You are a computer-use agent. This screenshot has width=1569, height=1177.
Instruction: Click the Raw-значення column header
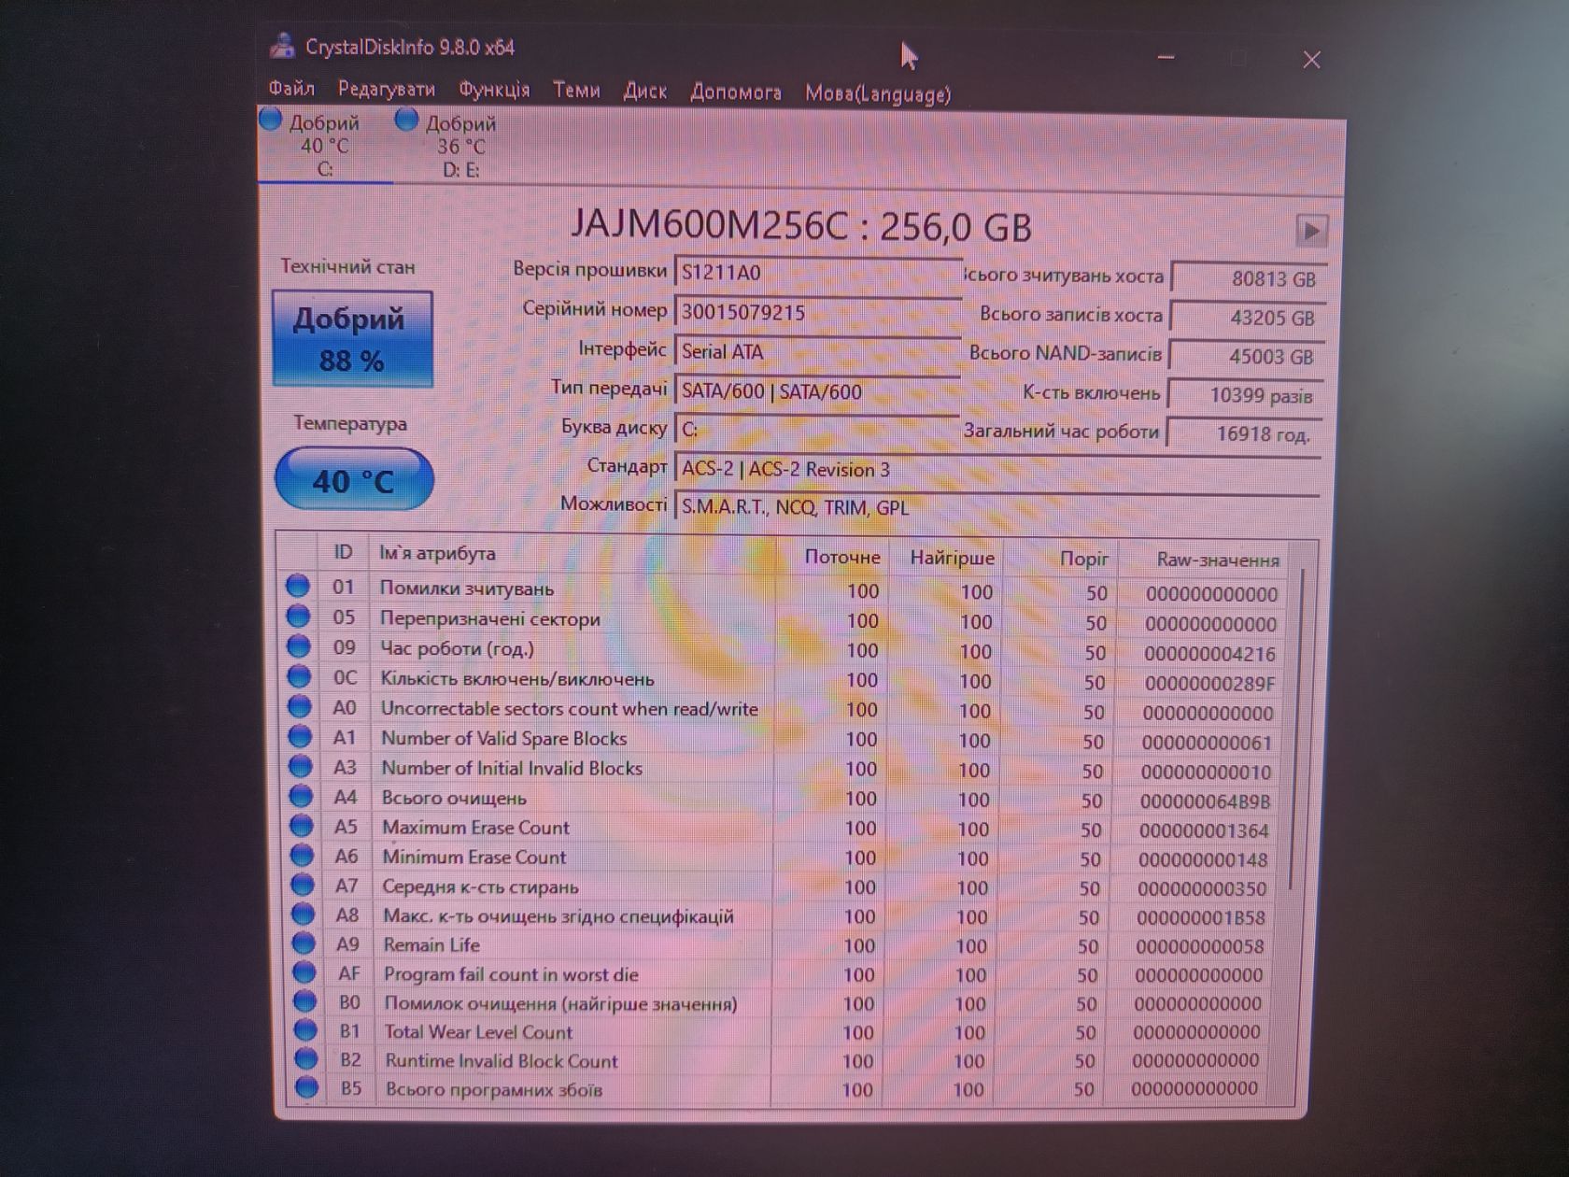tap(1217, 560)
